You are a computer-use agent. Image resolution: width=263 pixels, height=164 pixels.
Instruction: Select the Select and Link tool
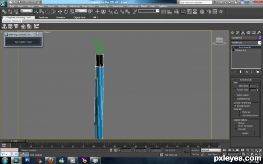(4, 11)
